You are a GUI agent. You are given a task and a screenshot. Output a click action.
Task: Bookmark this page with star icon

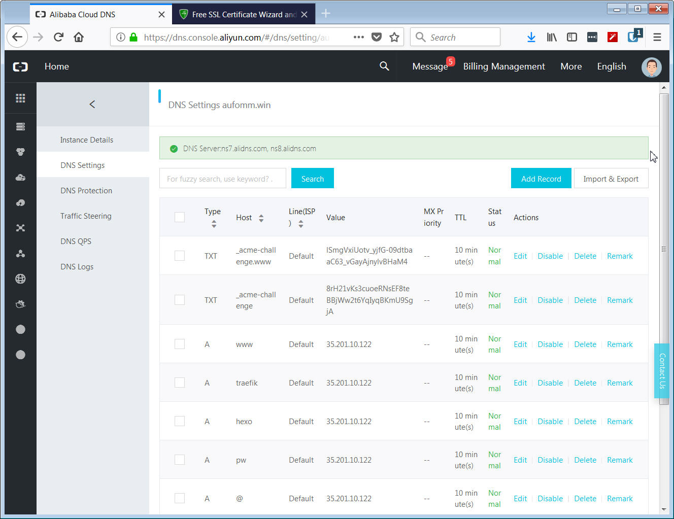coord(394,37)
